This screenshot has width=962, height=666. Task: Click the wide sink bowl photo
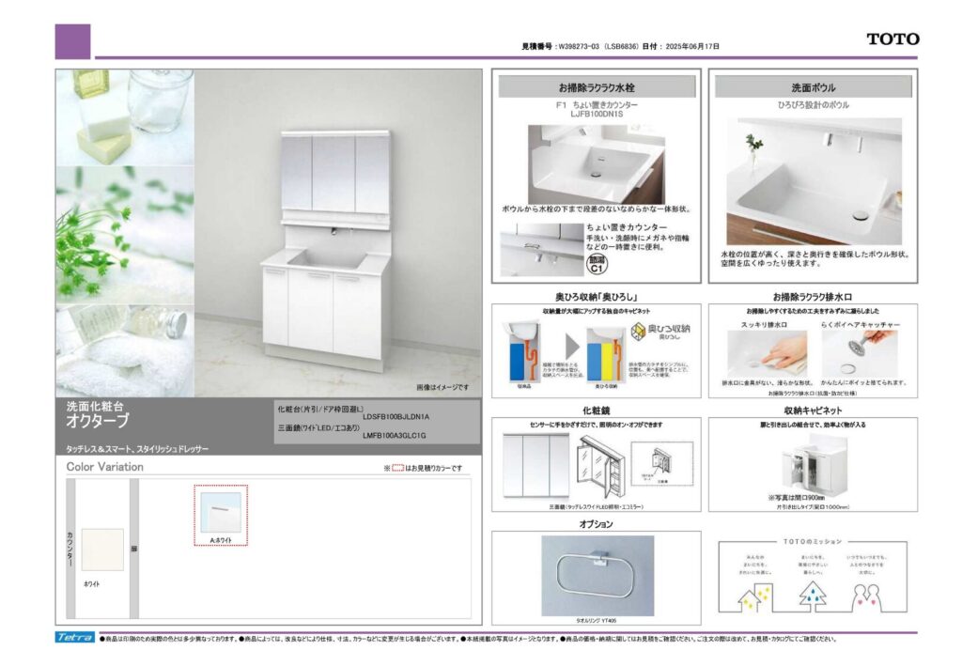(814, 180)
